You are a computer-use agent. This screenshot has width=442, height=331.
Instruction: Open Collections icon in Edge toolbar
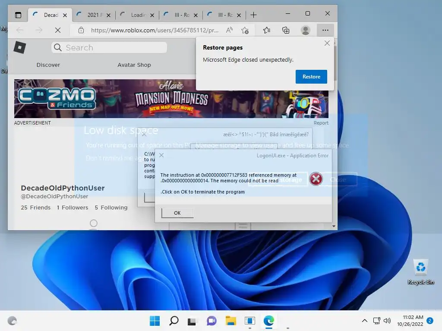[286, 30]
